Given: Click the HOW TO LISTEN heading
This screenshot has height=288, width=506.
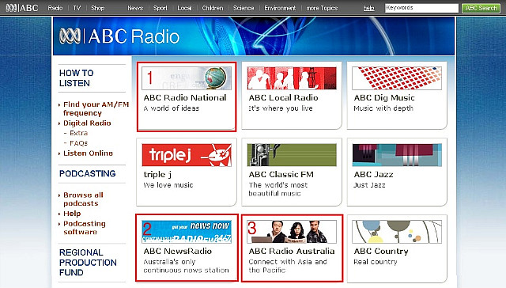Looking at the screenshot, I should tap(77, 78).
